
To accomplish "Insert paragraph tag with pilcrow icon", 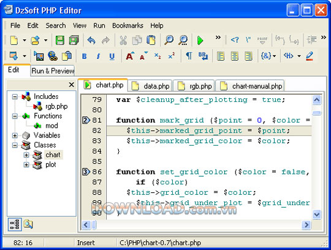I will [x=189, y=56].
